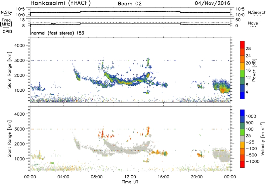Click the '28' tick on Power colorbar

(248, 48)
